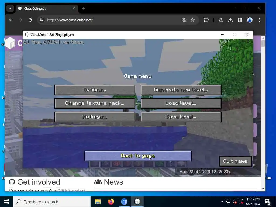276x207 pixels.
Task: Open the Windows Start menu
Action: pyautogui.click(x=6, y=202)
